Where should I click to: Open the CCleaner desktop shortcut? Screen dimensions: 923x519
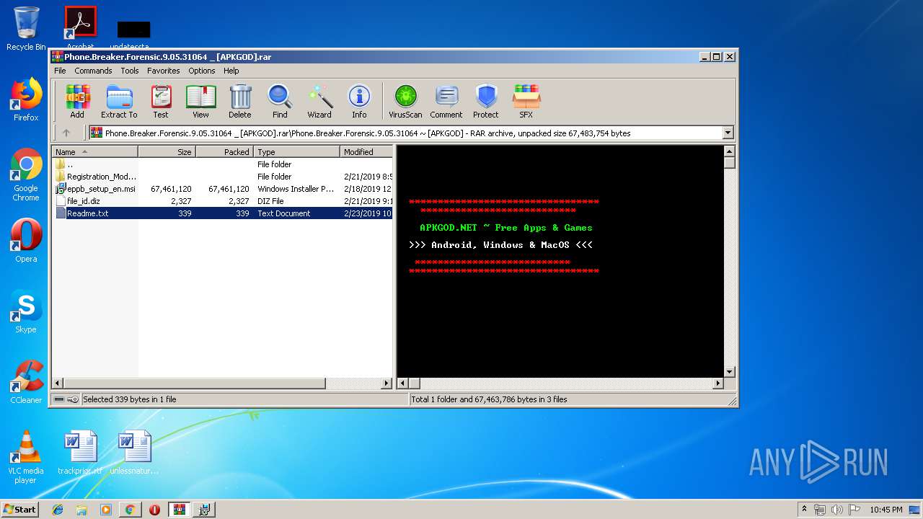(26, 382)
